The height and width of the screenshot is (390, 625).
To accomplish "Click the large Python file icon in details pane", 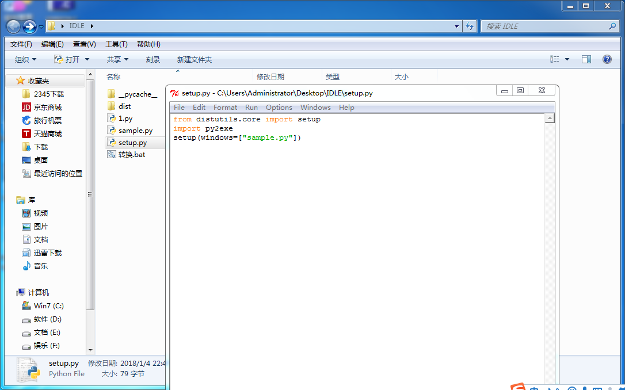I will click(28, 370).
